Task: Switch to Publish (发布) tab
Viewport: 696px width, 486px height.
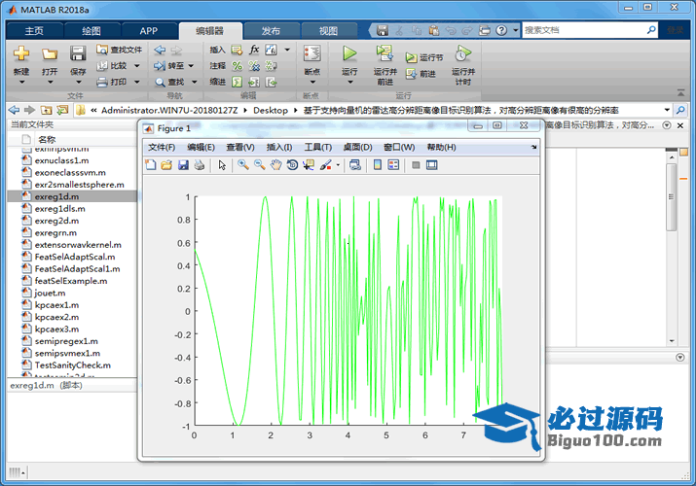Action: pyautogui.click(x=271, y=30)
